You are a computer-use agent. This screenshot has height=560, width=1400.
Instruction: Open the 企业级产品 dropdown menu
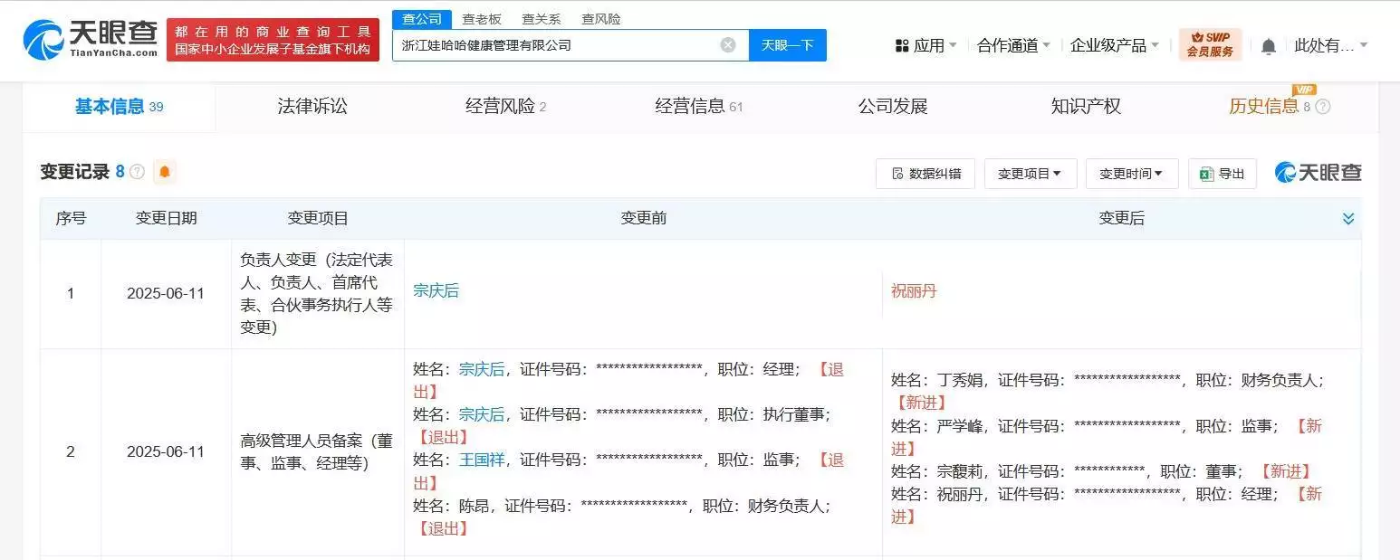(1115, 45)
